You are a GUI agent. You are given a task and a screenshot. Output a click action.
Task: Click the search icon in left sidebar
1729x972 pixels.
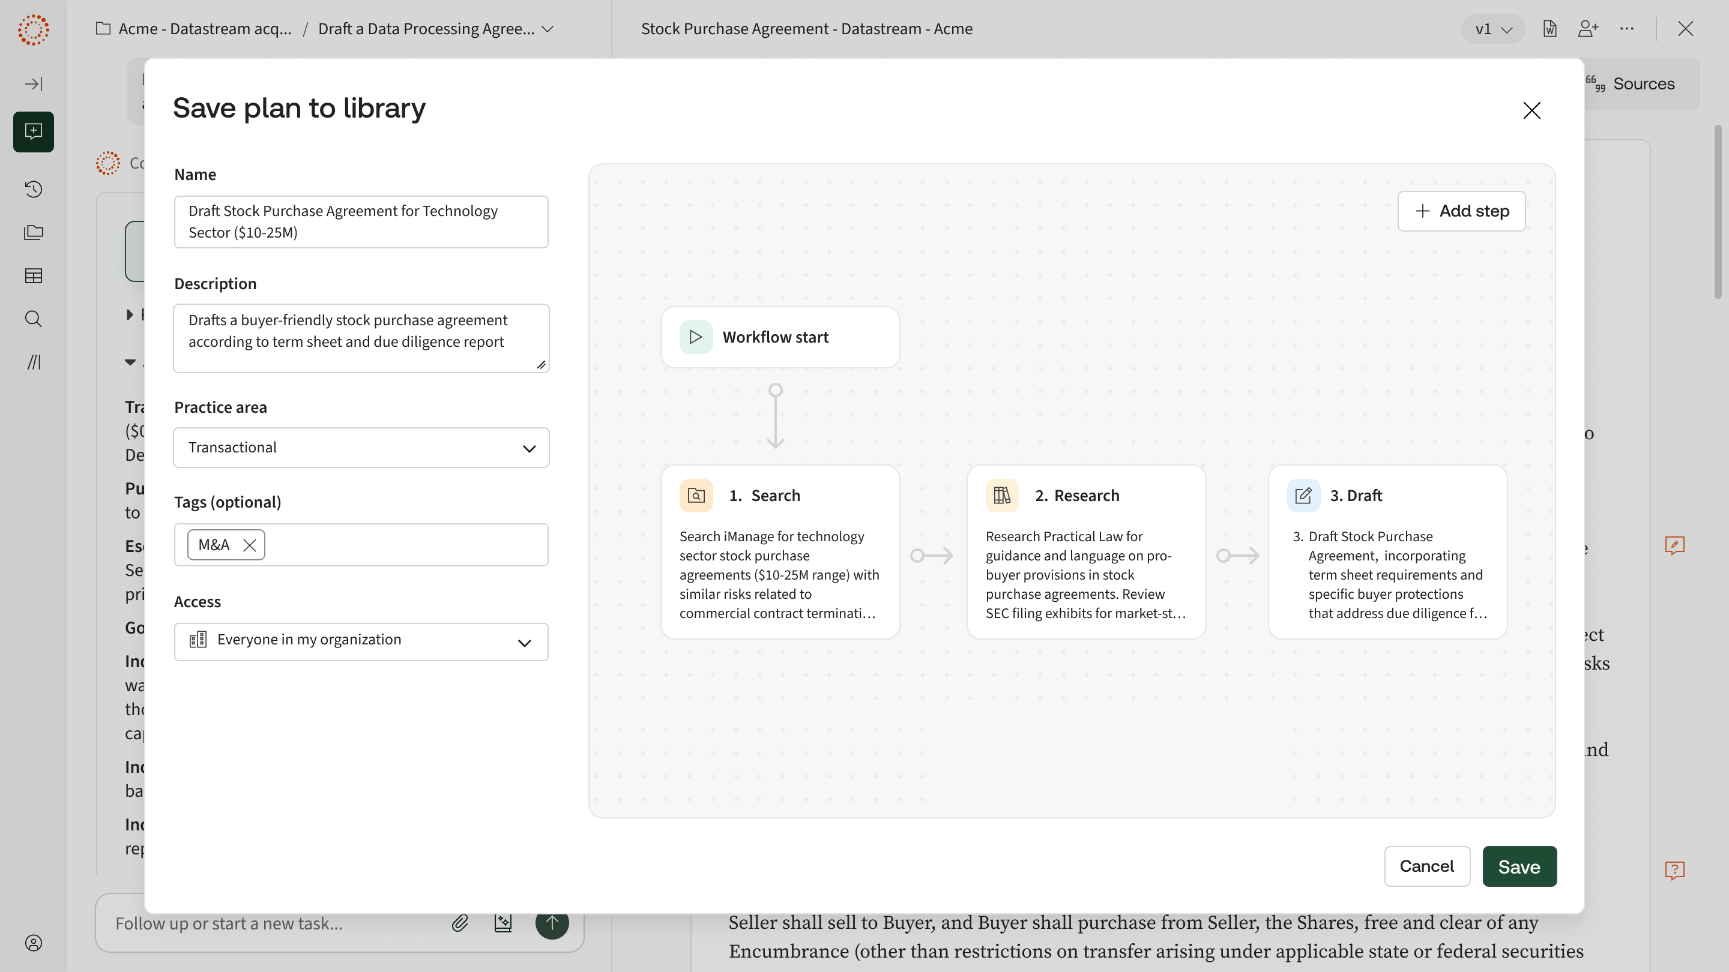34,319
